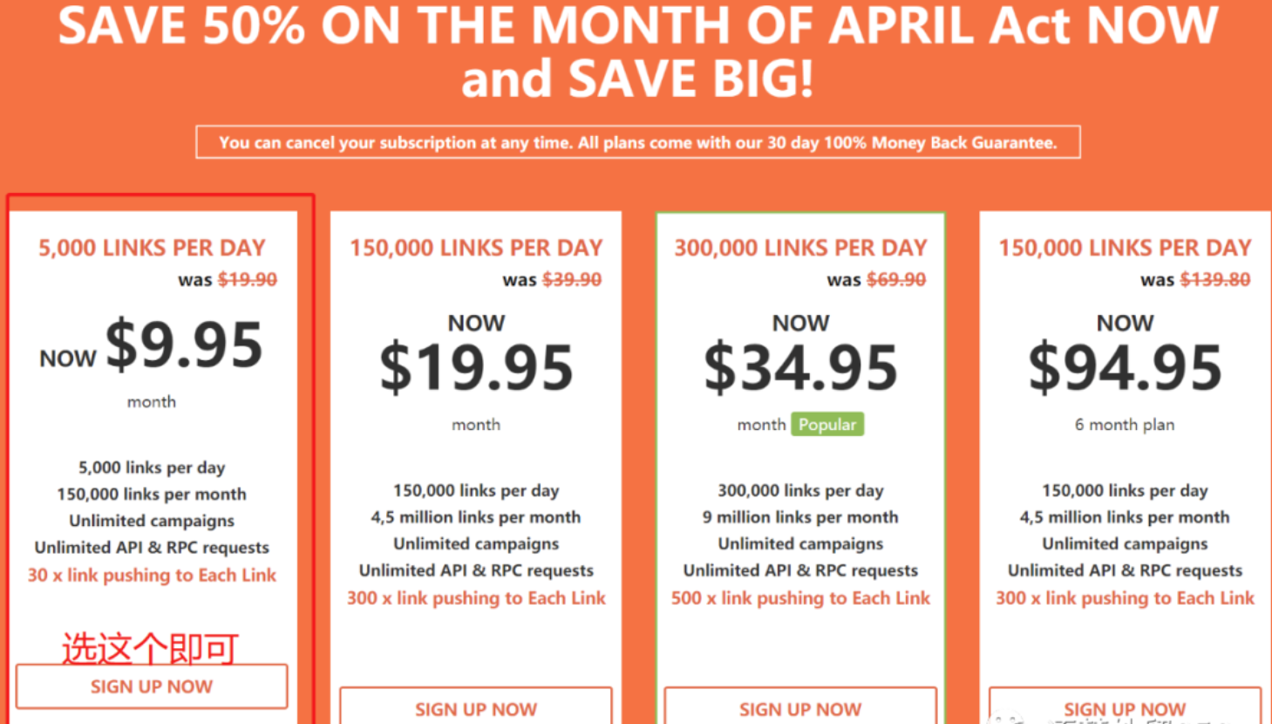
Task: Click SIGN UP NOW for the $9.95 plan
Action: click(152, 686)
